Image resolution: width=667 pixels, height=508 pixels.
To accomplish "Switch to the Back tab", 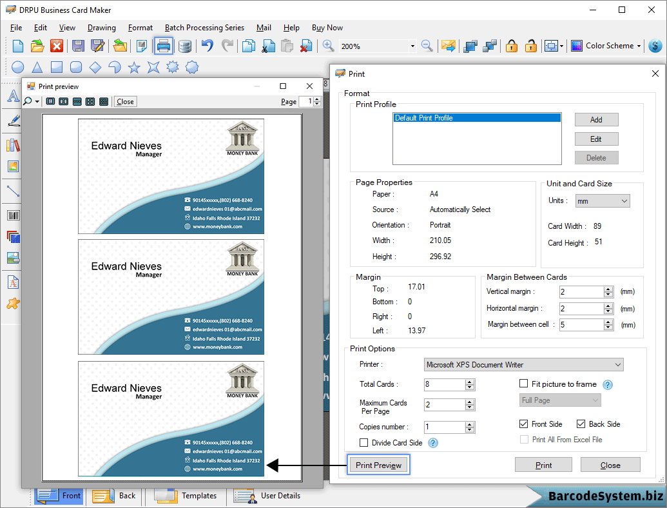I will pyautogui.click(x=115, y=496).
